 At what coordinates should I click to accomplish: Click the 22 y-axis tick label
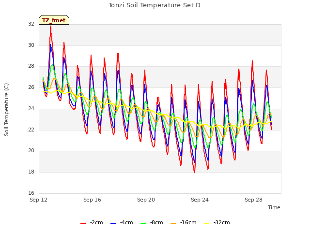tap(31, 130)
